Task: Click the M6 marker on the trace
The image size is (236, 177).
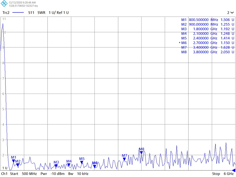Action: [x=95, y=166]
